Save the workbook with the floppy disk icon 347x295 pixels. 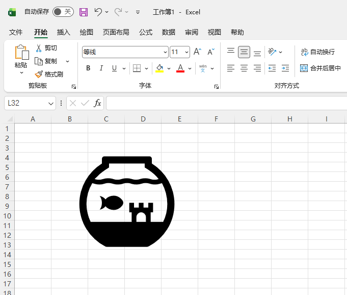point(84,12)
